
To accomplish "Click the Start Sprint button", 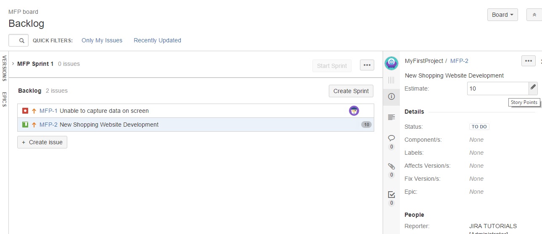I will coord(332,65).
